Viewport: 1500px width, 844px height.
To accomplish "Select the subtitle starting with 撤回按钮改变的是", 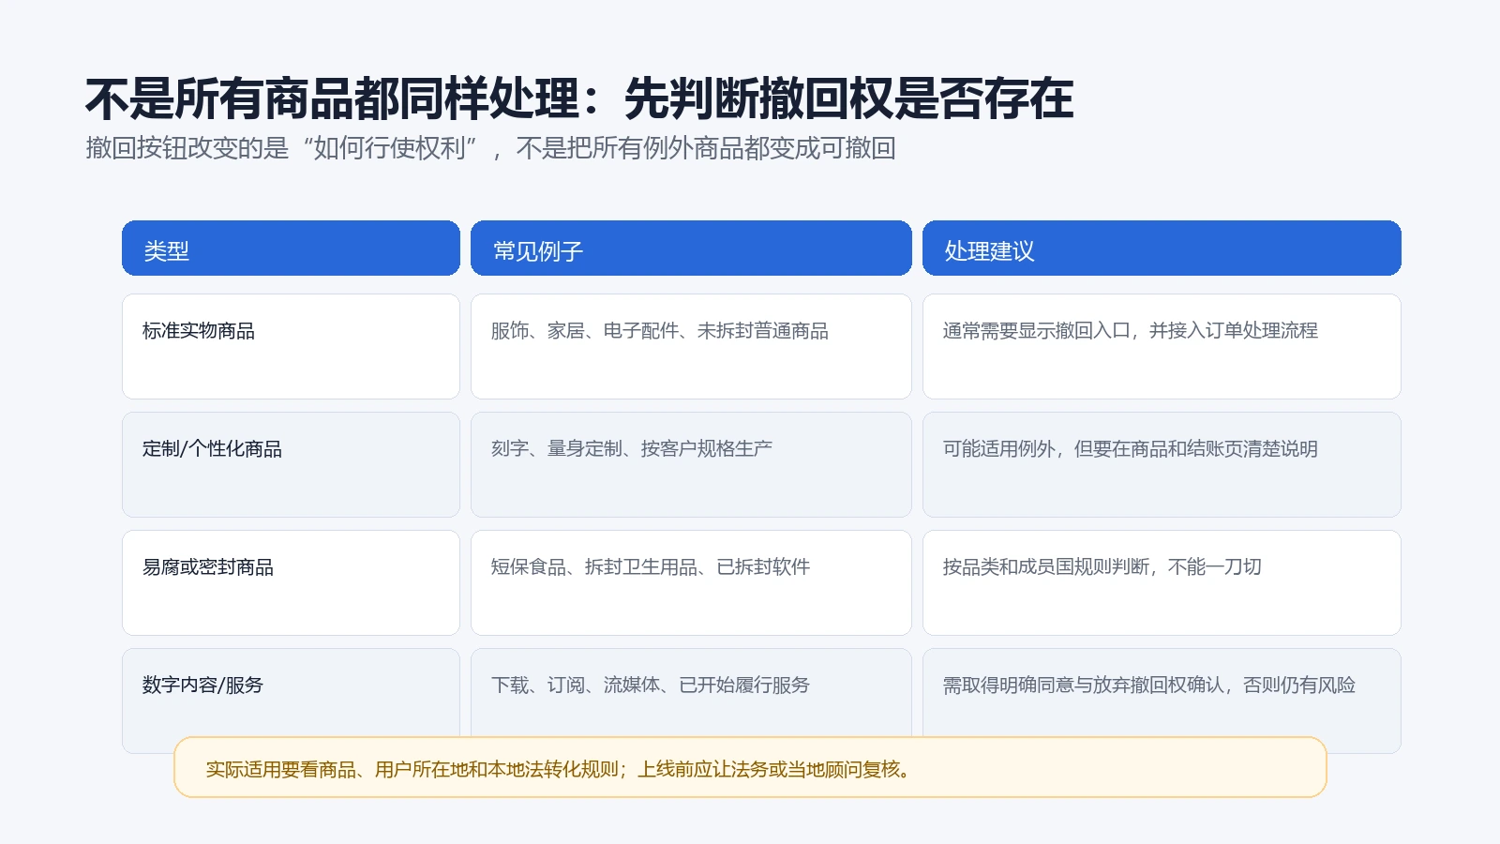I will coord(490,148).
